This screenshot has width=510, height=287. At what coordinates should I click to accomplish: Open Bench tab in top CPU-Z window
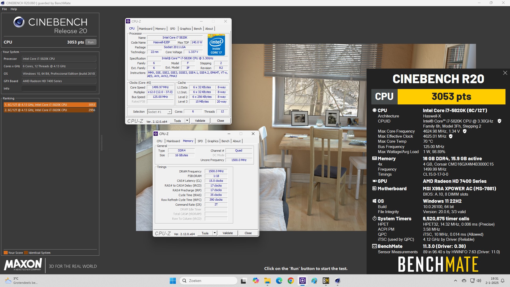pyautogui.click(x=198, y=29)
